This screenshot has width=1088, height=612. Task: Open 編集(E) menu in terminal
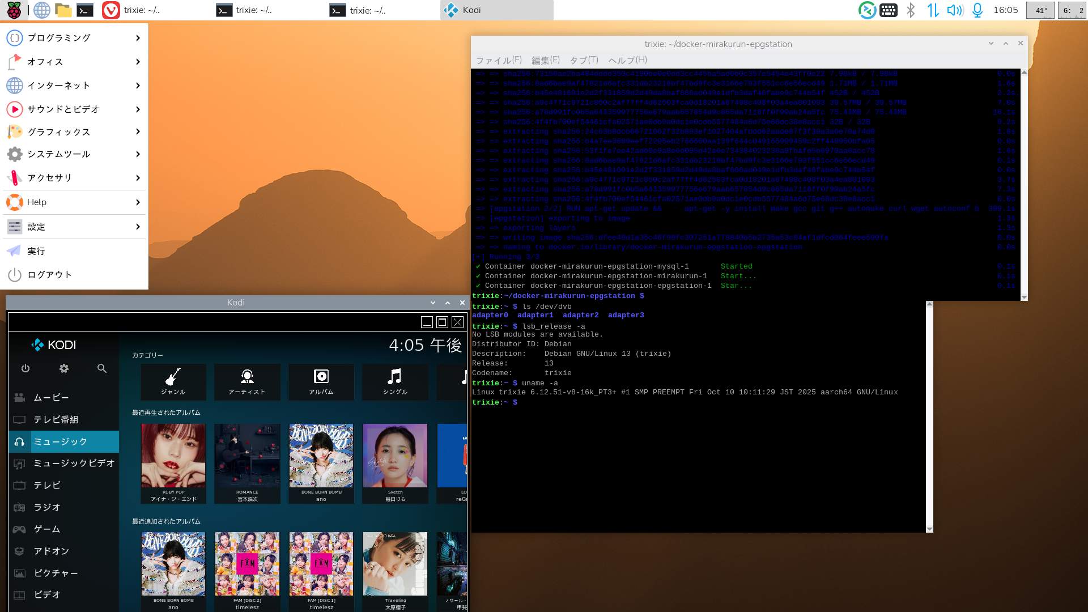(x=545, y=60)
